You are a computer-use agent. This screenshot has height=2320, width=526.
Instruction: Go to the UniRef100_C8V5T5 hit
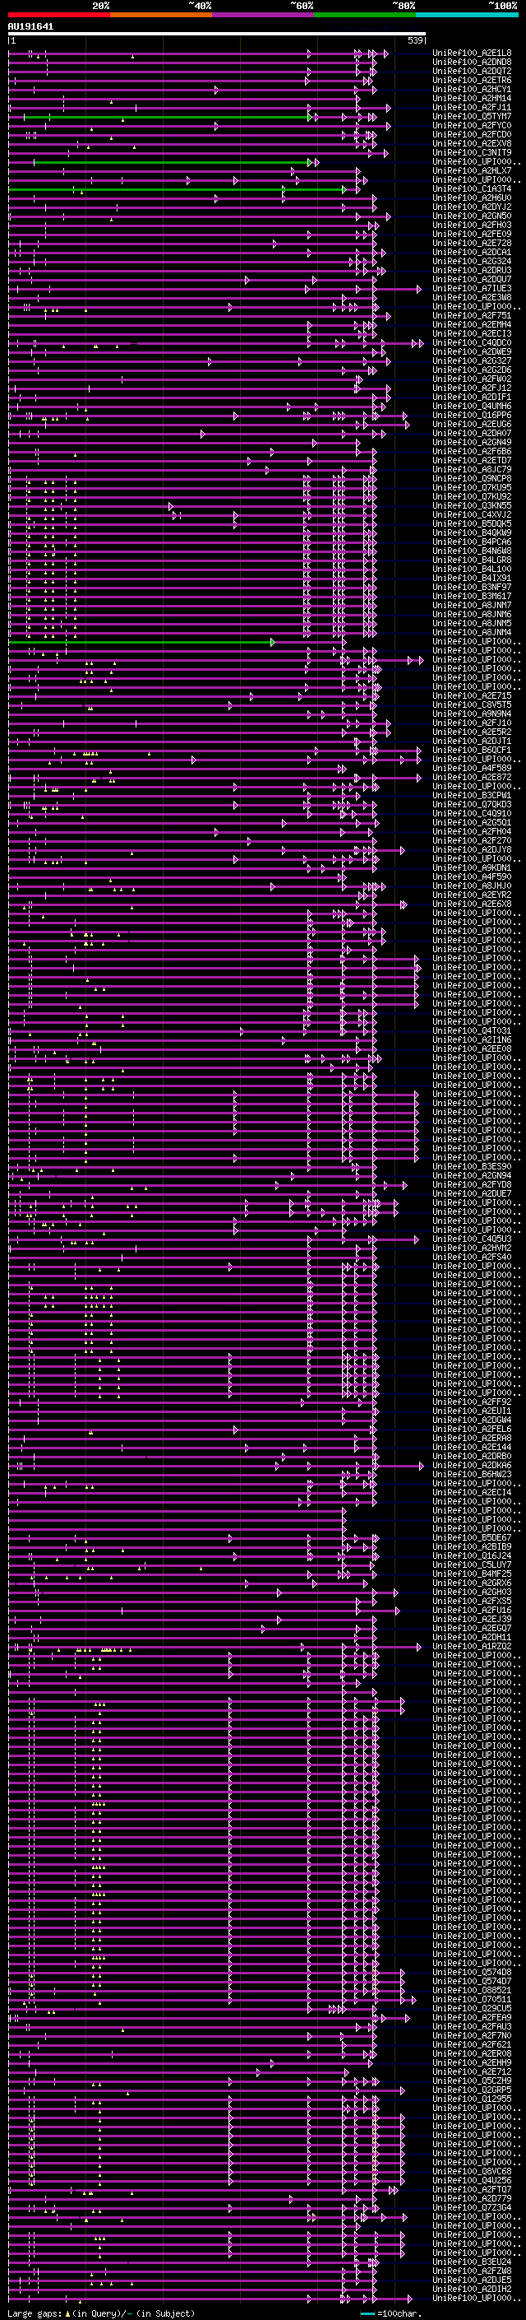pyautogui.click(x=472, y=704)
